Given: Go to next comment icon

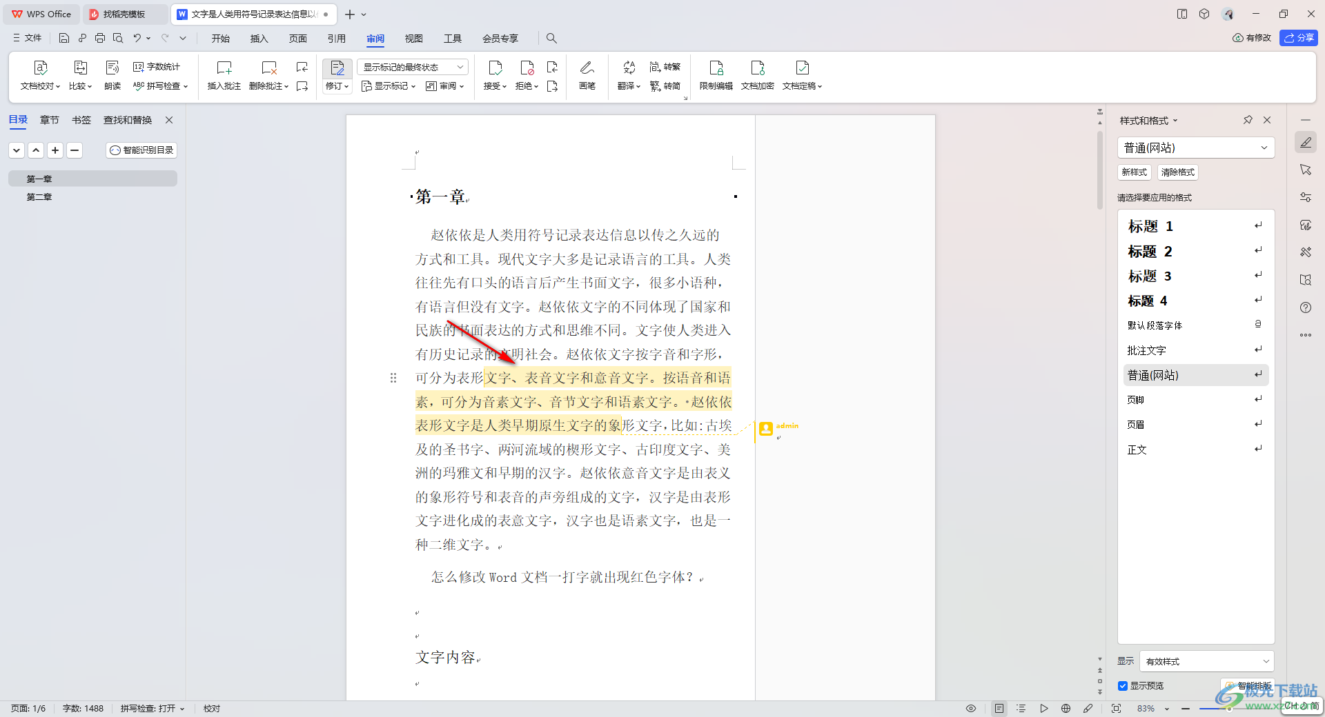Looking at the screenshot, I should coord(302,86).
